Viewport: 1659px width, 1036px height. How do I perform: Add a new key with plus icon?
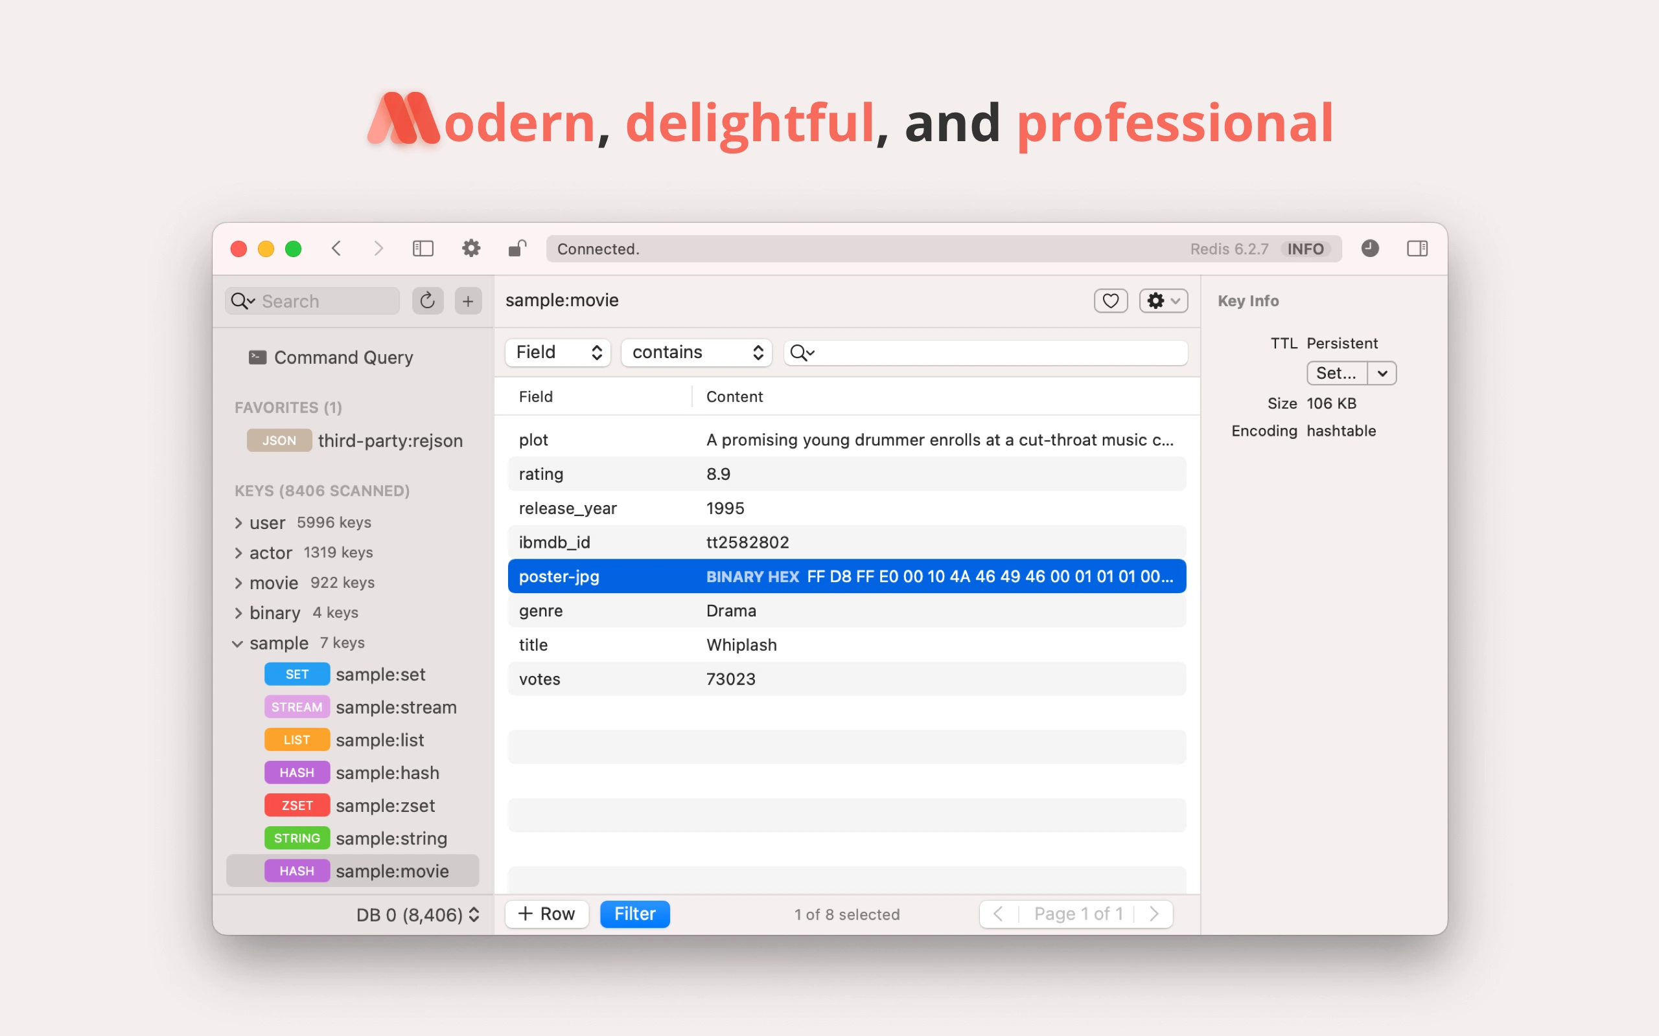pos(469,301)
